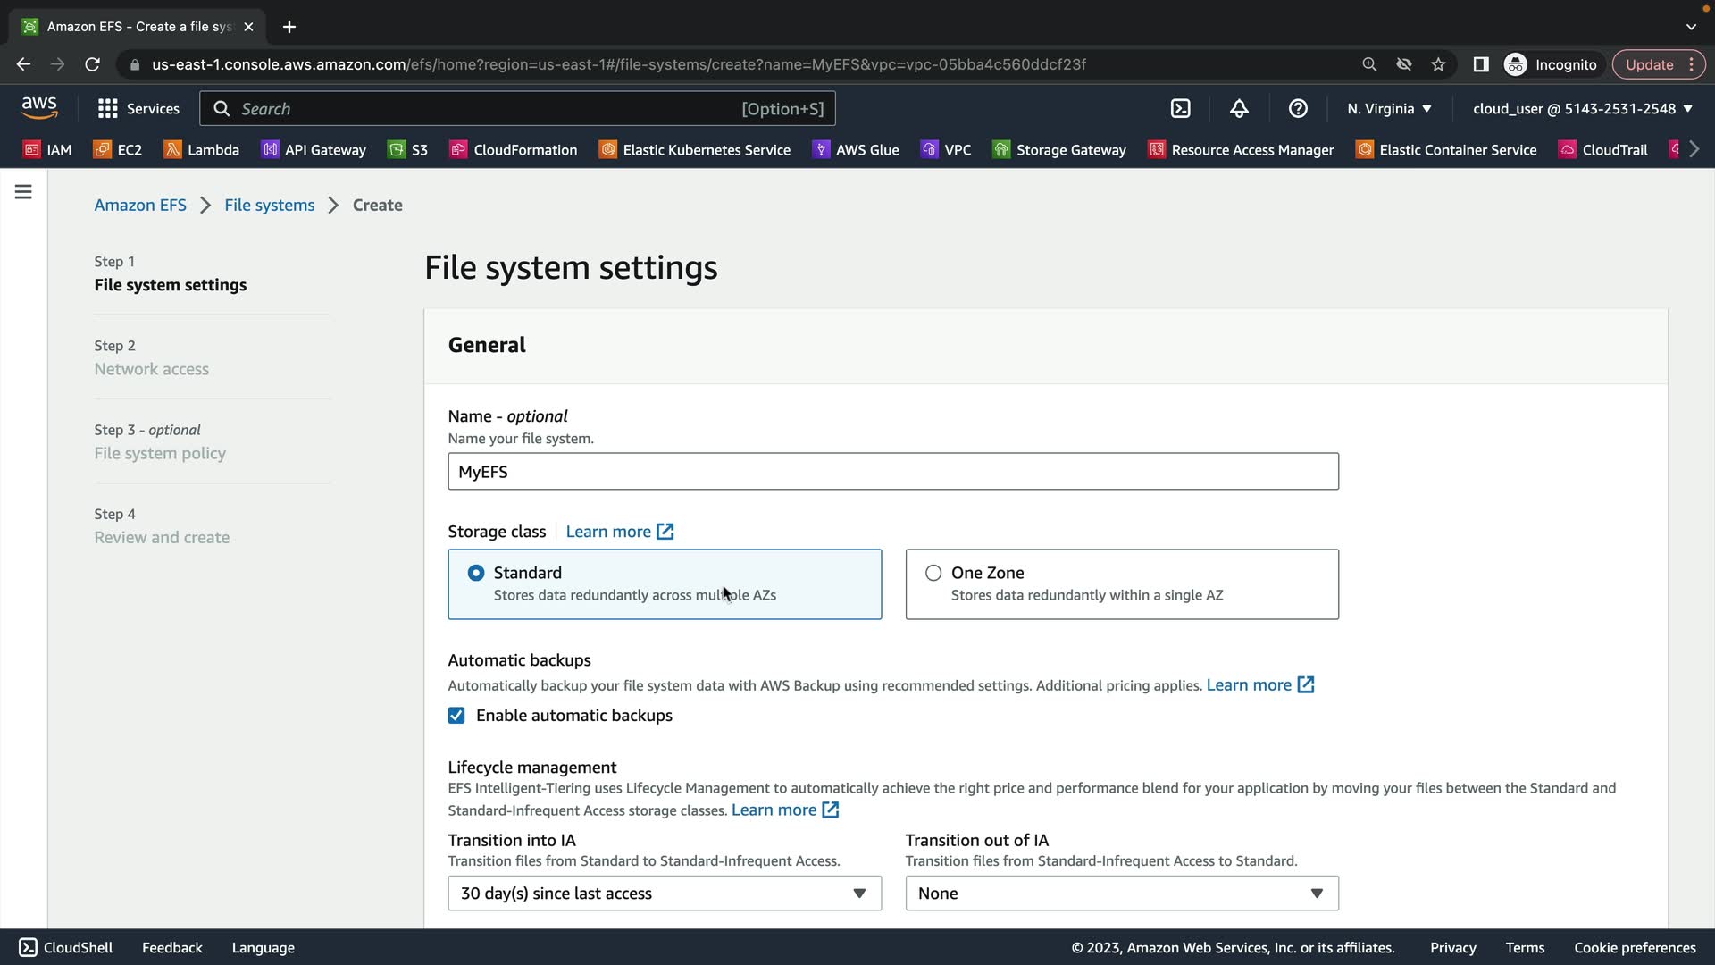Image resolution: width=1715 pixels, height=965 pixels.
Task: Click the file system Name input field
Action: pos(892,472)
